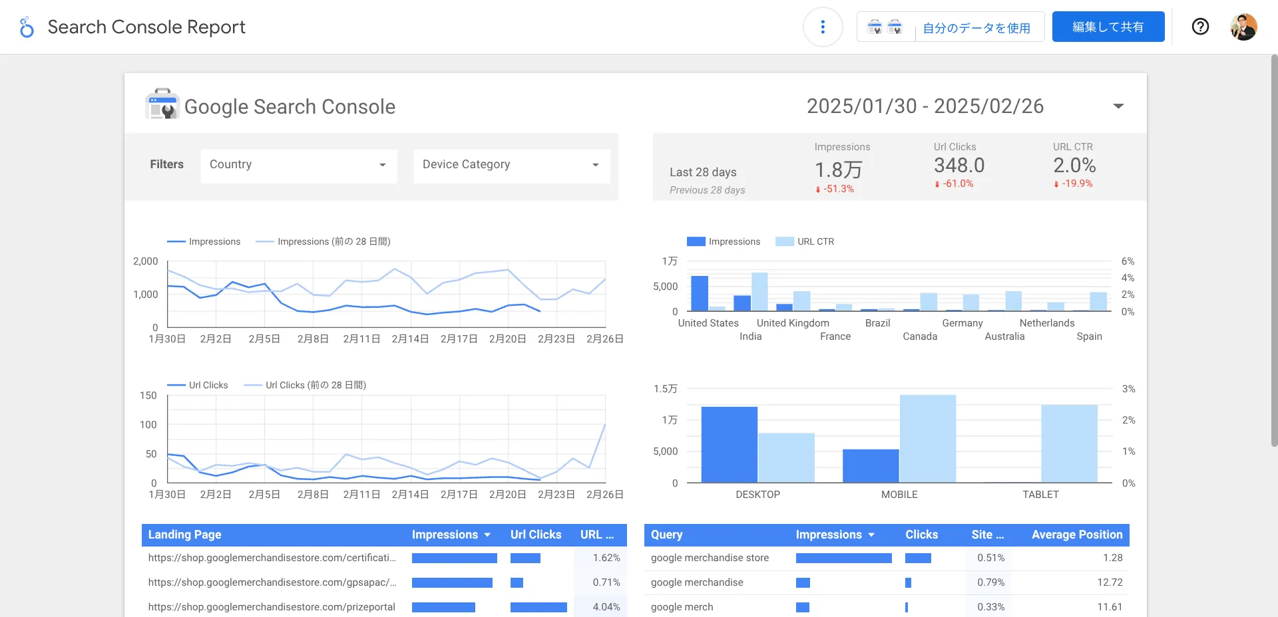Click the 編集して共有 button

click(1108, 27)
